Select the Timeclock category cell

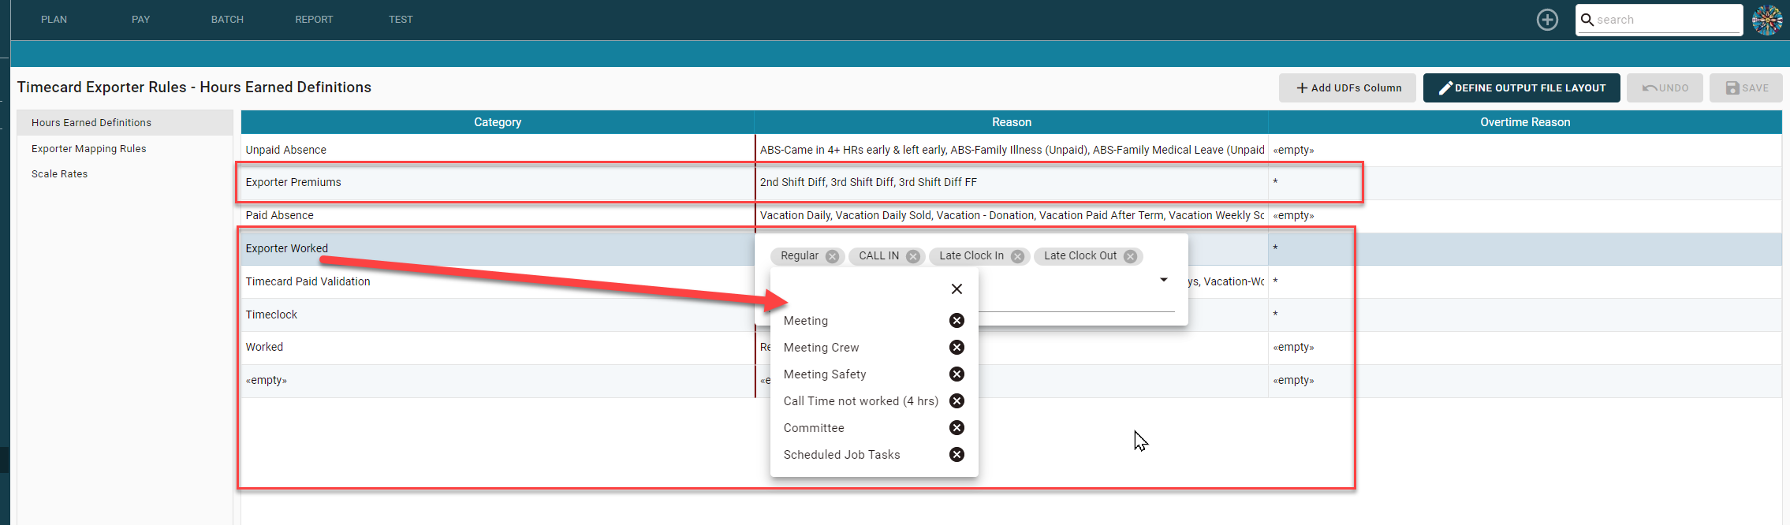point(498,315)
